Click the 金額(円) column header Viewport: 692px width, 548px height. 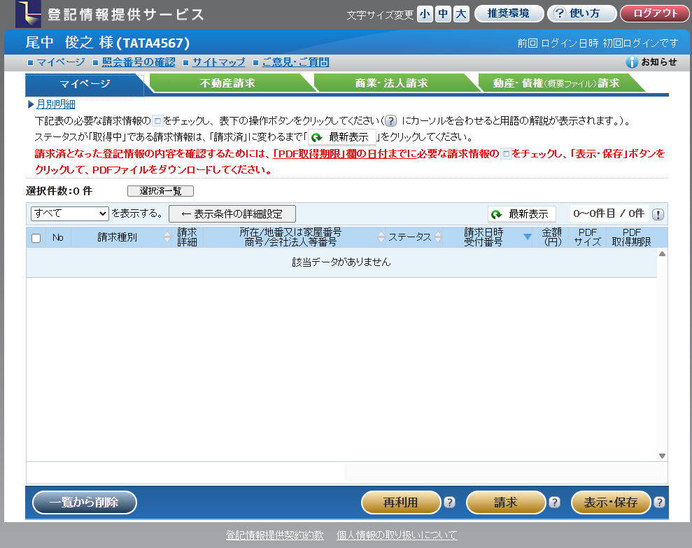551,237
